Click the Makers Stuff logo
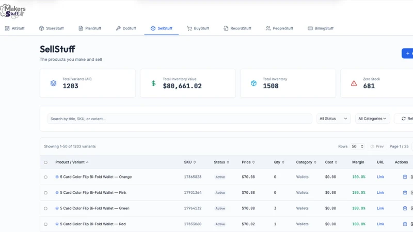413x232 pixels. (x=13, y=11)
